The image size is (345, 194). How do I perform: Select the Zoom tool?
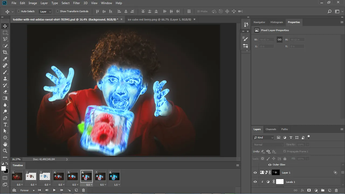5,151
